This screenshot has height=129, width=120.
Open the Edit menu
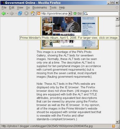click(x=12, y=7)
